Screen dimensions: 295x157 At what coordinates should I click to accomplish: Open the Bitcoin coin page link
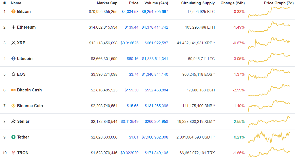click(x=24, y=11)
